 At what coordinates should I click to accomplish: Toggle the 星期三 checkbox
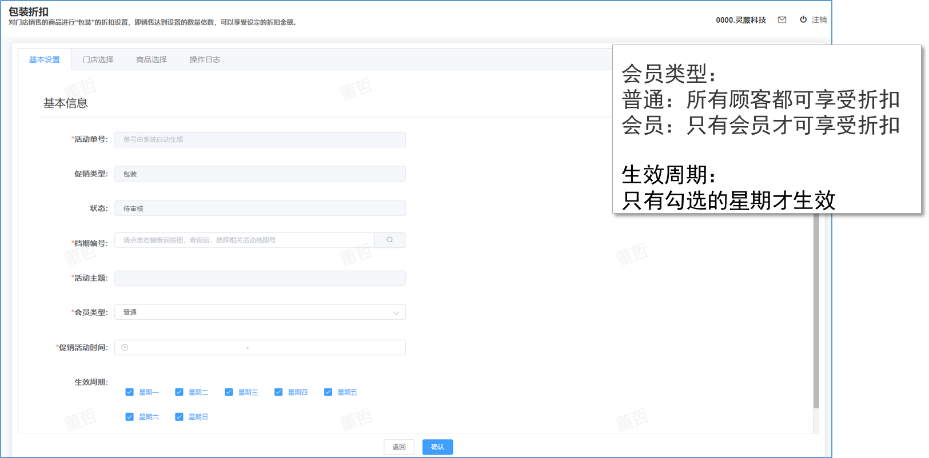[x=229, y=392]
